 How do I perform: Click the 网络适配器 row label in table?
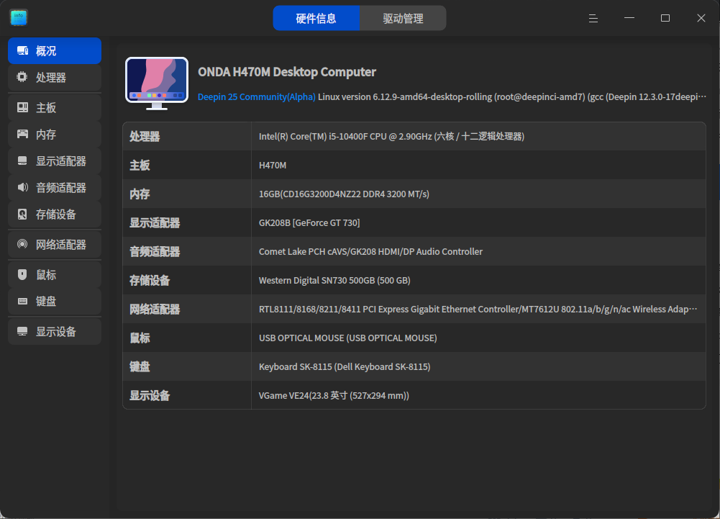coord(154,310)
